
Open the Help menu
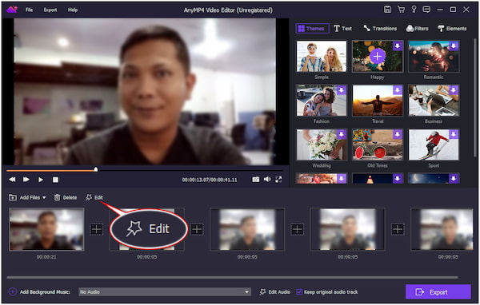coord(73,10)
